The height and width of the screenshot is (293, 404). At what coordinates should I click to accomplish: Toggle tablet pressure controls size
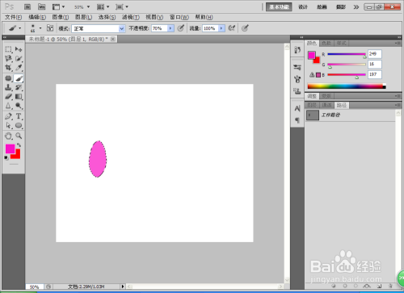[x=245, y=28]
